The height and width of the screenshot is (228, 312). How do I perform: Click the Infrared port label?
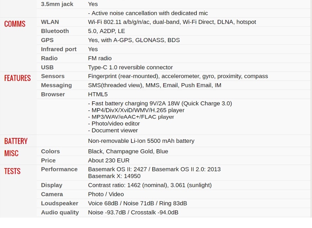(58, 49)
